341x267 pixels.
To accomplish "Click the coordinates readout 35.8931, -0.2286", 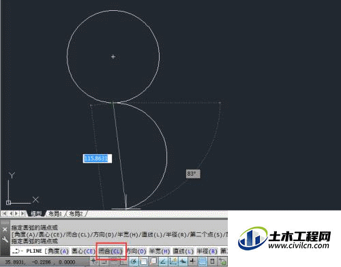I will 40,262.
